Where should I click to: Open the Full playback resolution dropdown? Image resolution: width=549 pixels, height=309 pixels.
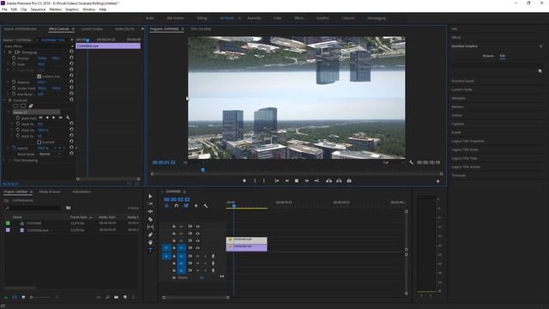tap(393, 162)
